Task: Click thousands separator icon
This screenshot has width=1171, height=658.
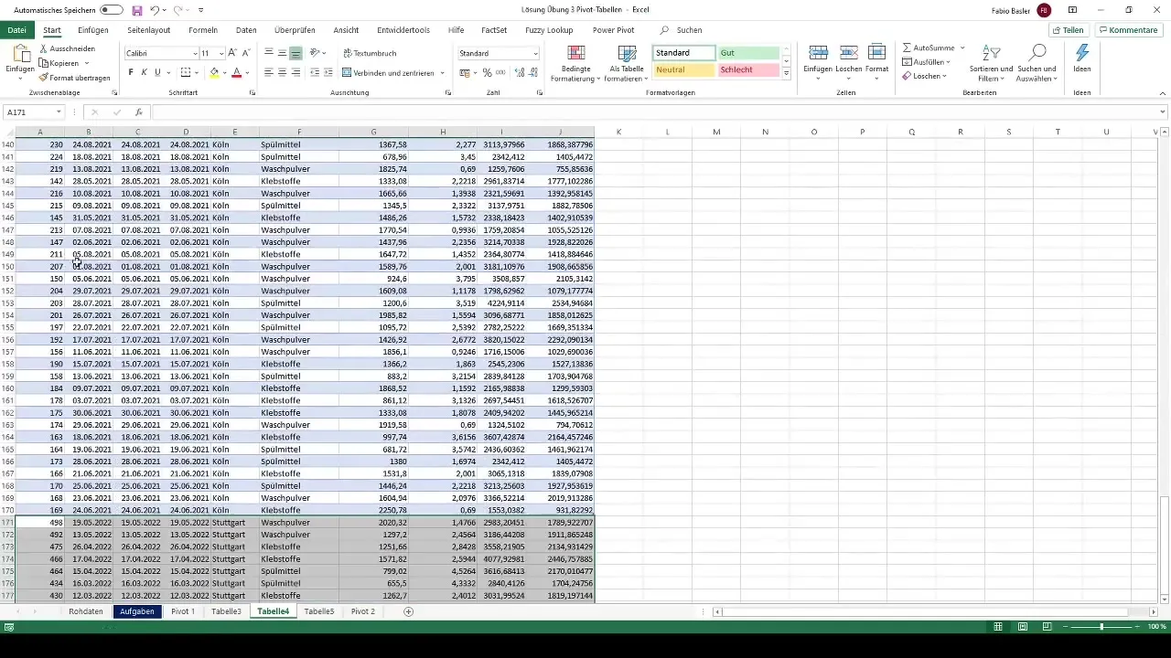Action: [x=500, y=72]
